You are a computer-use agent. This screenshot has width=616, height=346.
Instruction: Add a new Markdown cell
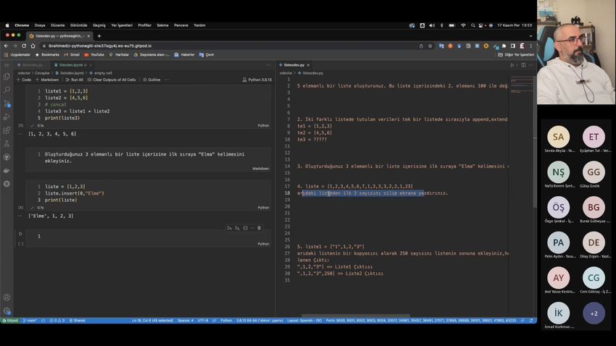coord(47,80)
